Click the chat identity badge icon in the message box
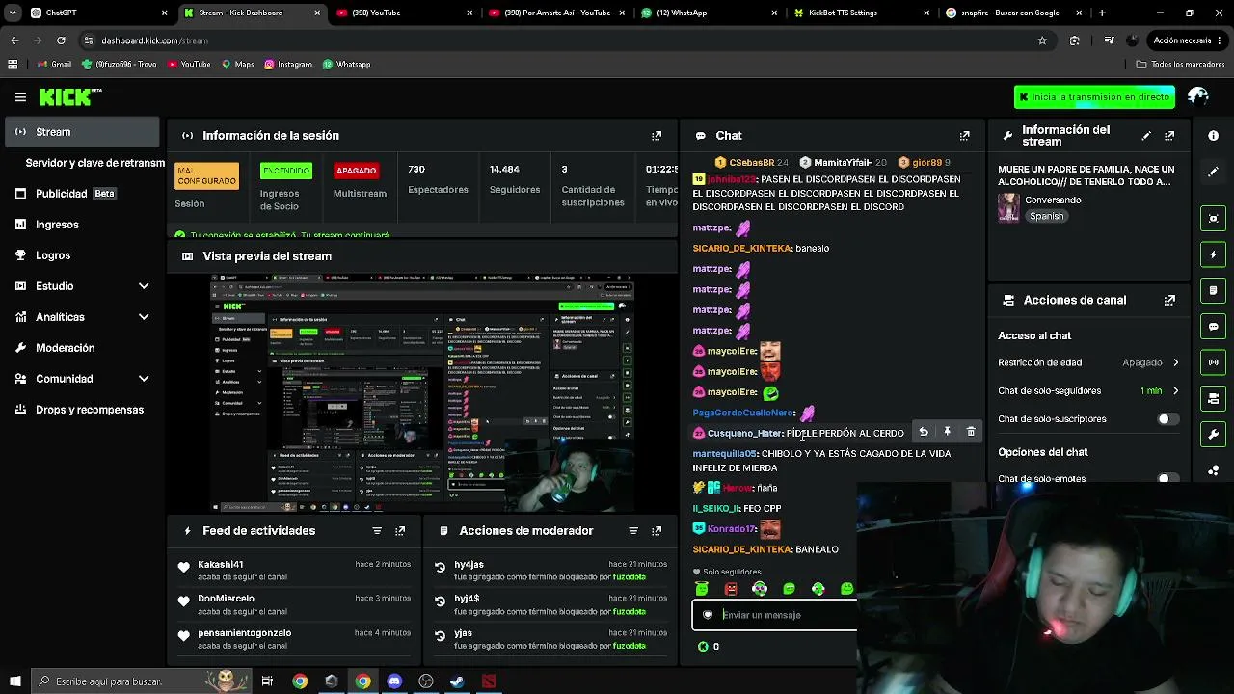The image size is (1234, 694). click(x=708, y=615)
